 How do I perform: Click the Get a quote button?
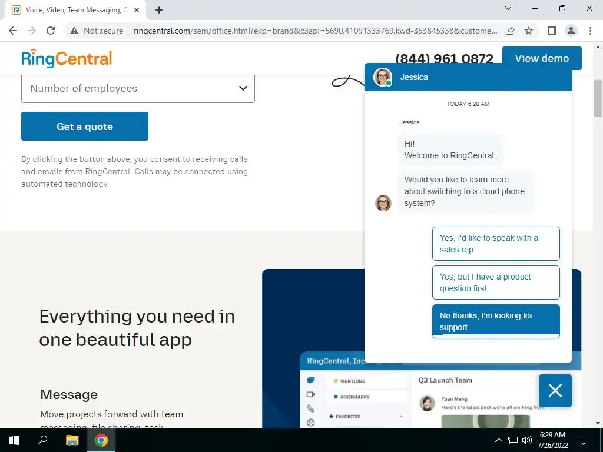click(x=85, y=127)
